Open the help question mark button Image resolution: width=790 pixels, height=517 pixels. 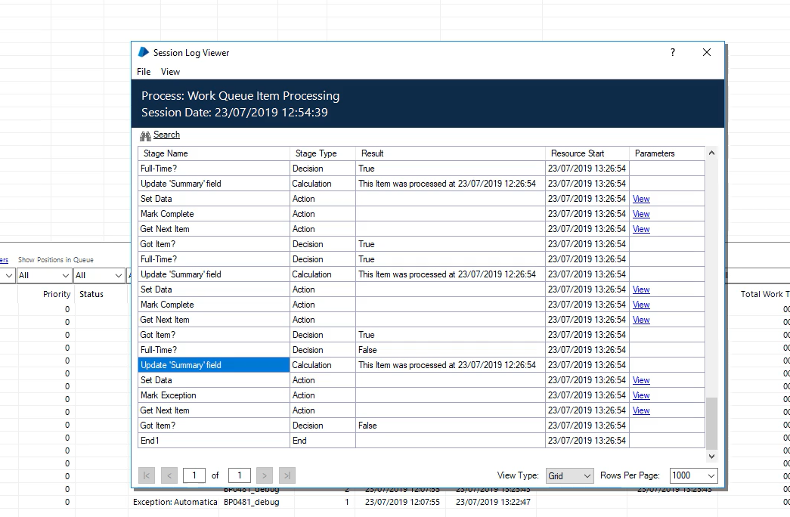tap(673, 52)
